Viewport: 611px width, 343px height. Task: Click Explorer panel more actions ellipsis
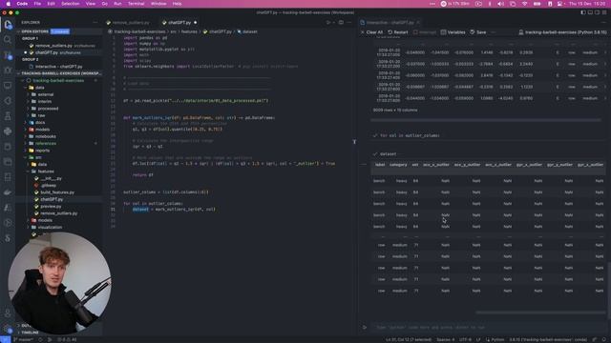[x=95, y=23]
